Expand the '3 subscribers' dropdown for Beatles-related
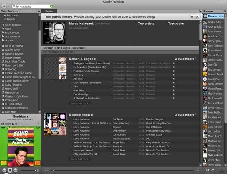The image size is (227, 174). [185, 115]
